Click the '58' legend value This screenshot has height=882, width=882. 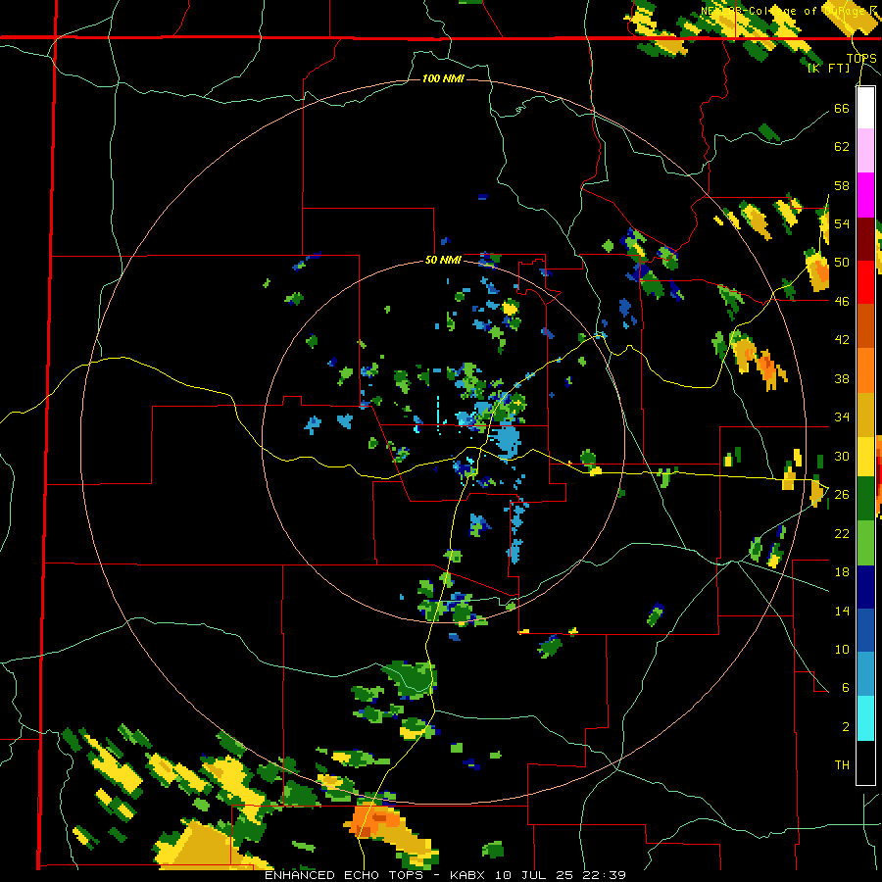click(842, 185)
